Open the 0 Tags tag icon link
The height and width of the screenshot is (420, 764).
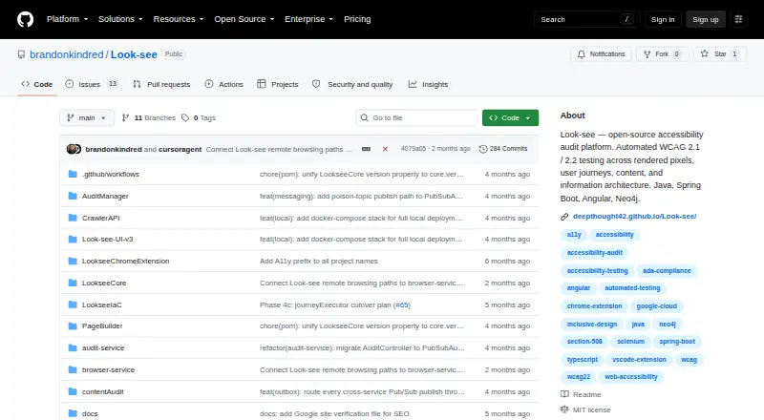click(x=185, y=118)
